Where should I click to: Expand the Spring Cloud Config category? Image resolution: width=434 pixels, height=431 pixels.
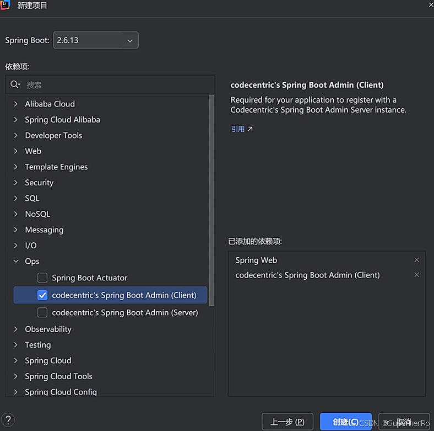pyautogui.click(x=16, y=392)
